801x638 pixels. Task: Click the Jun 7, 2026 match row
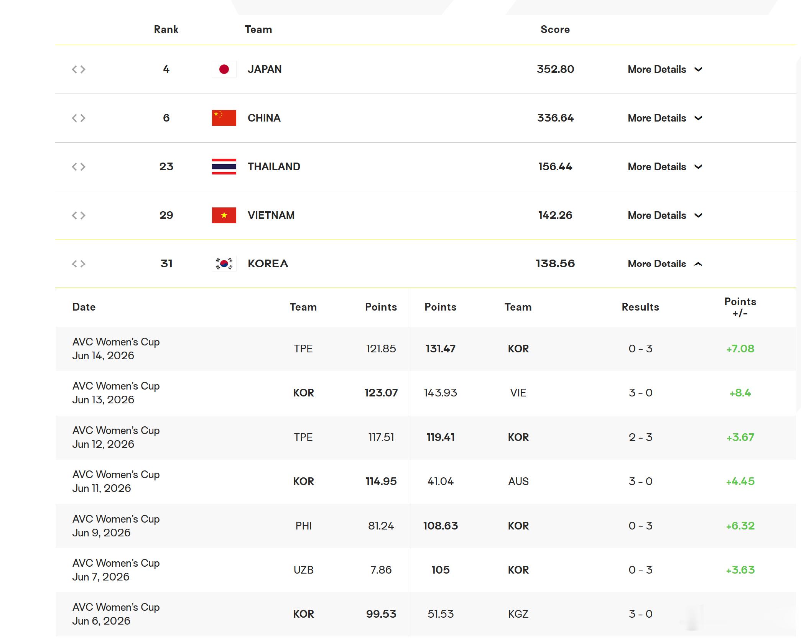click(426, 570)
